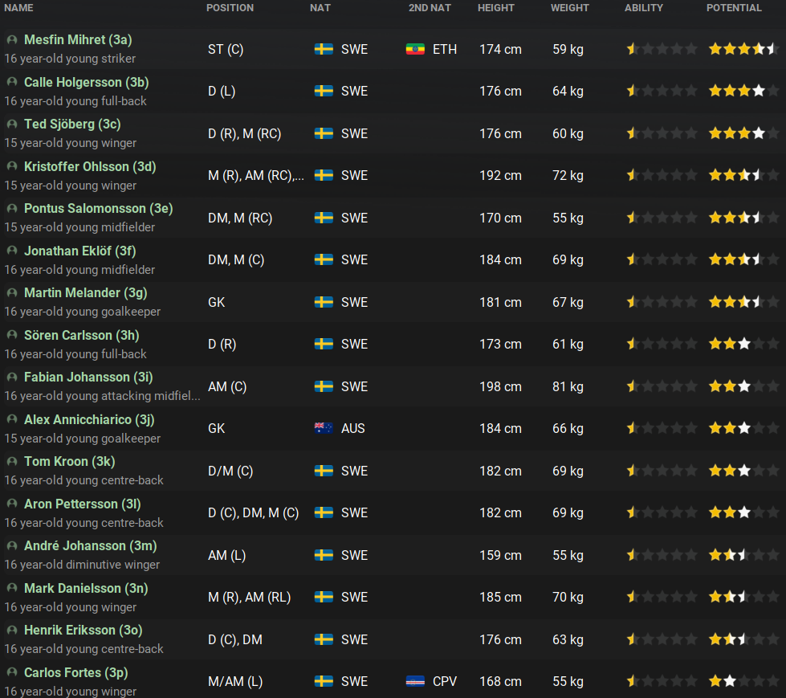The height and width of the screenshot is (698, 786).
Task: Open André Johansson (3m) player profile
Action: 91,545
